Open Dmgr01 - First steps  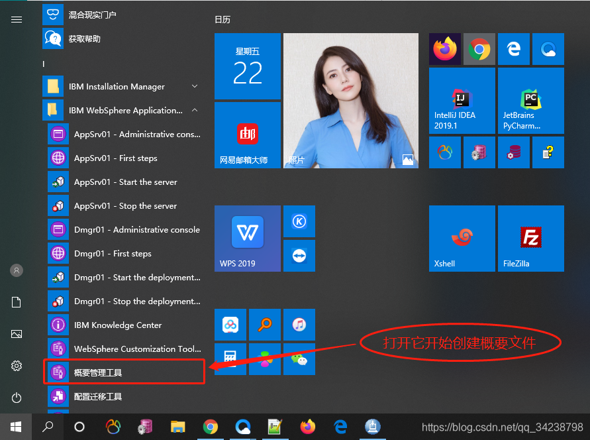(125, 253)
